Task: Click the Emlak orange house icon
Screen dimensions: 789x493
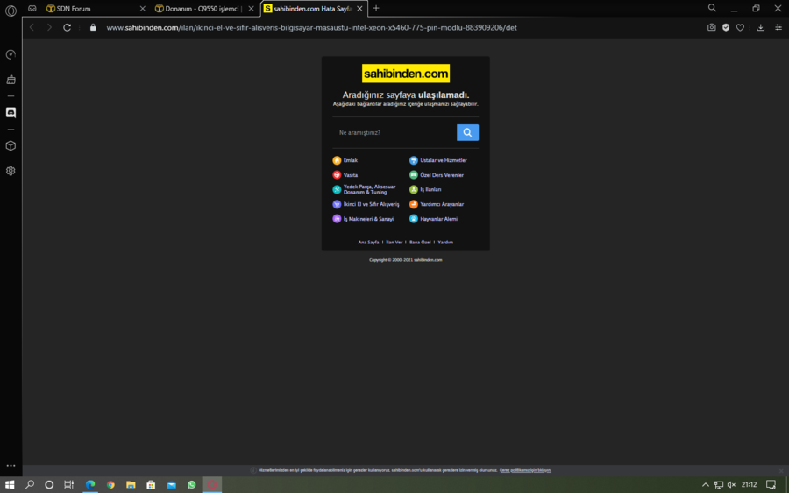Action: (337, 160)
